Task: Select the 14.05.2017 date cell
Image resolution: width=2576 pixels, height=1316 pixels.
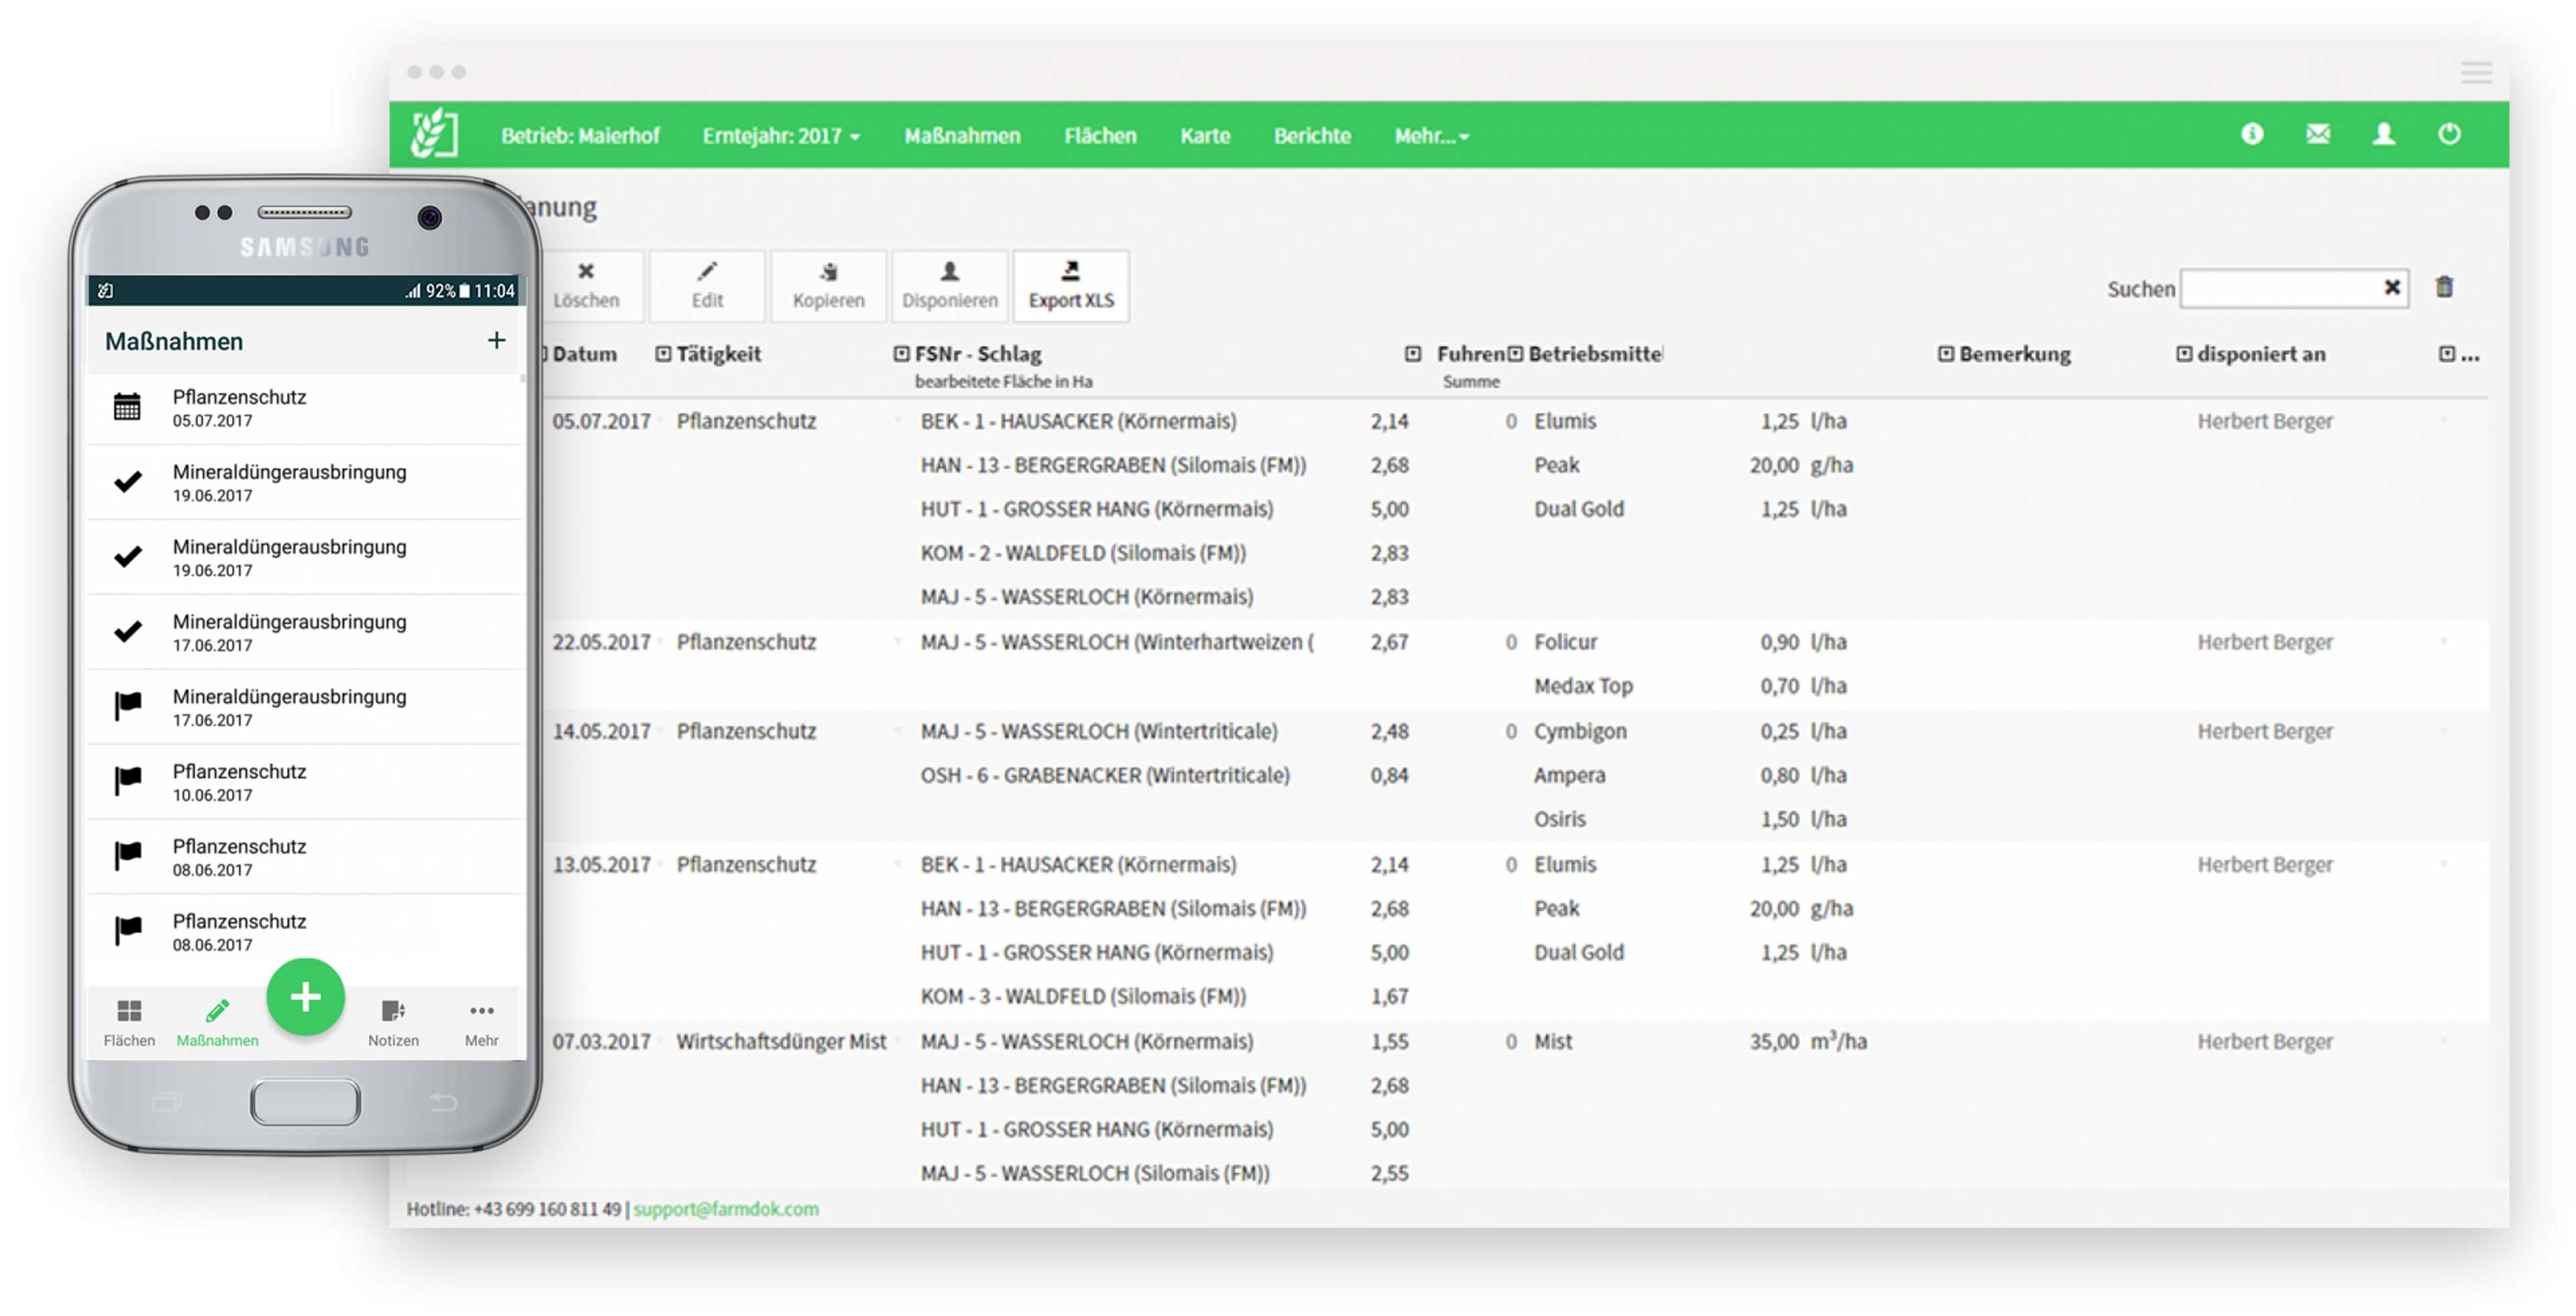Action: pyautogui.click(x=601, y=731)
